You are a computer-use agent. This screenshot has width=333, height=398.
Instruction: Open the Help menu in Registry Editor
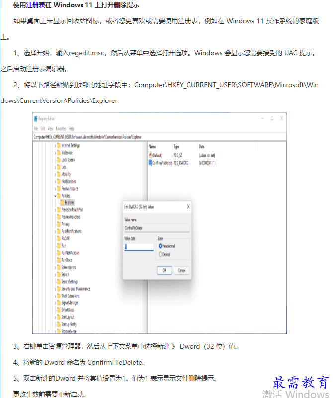(x=71, y=129)
